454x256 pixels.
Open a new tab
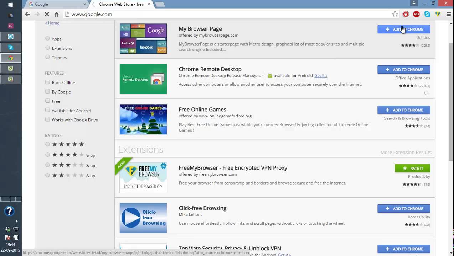(x=160, y=4)
